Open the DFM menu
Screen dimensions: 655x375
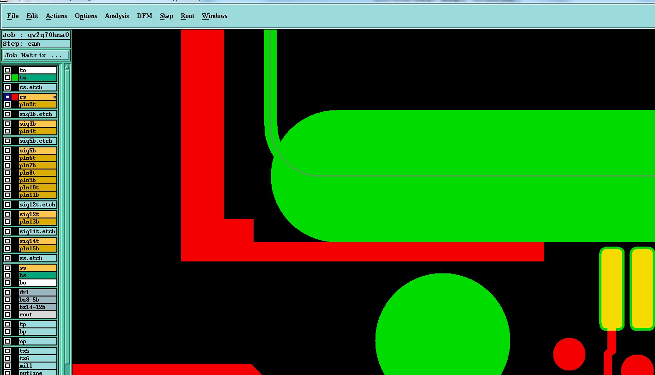tap(145, 16)
